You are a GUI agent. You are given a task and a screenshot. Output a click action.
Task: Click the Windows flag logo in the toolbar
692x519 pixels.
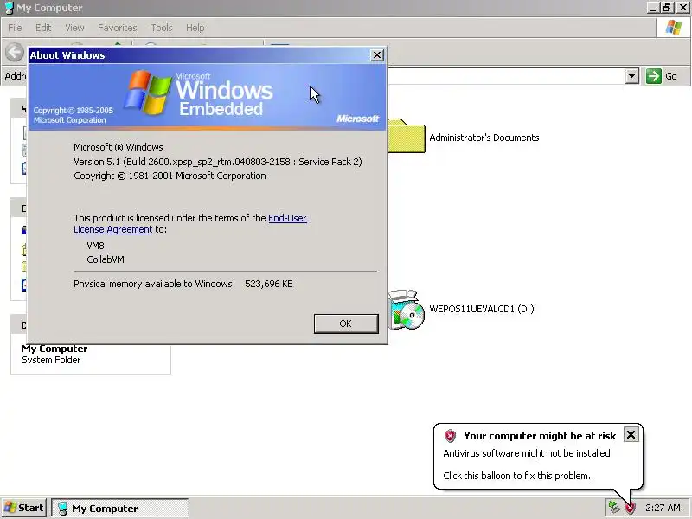pyautogui.click(x=674, y=28)
